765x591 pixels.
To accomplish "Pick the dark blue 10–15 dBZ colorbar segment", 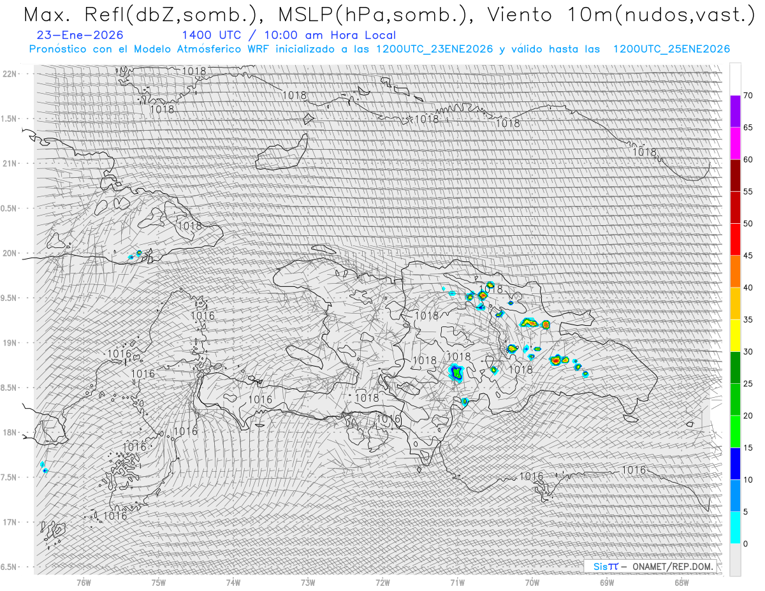I will click(735, 463).
